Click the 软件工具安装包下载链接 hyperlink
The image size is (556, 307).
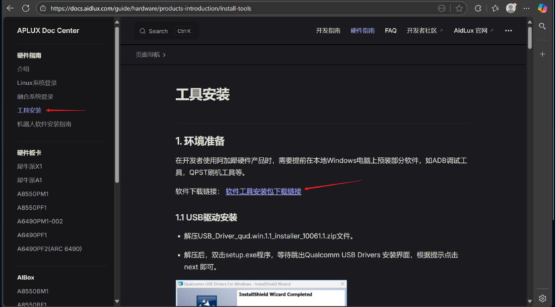click(x=263, y=191)
